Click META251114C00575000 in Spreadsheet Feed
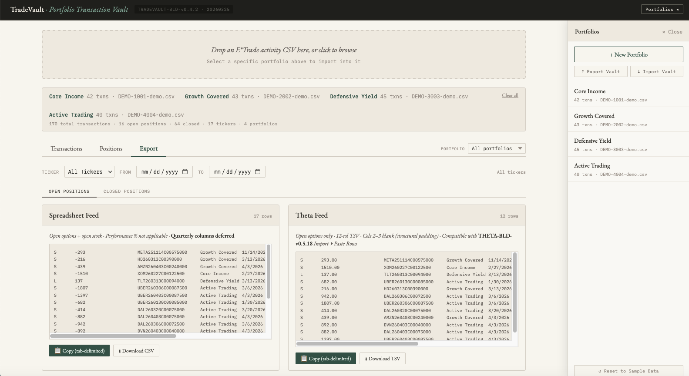689x376 pixels. [x=162, y=252]
